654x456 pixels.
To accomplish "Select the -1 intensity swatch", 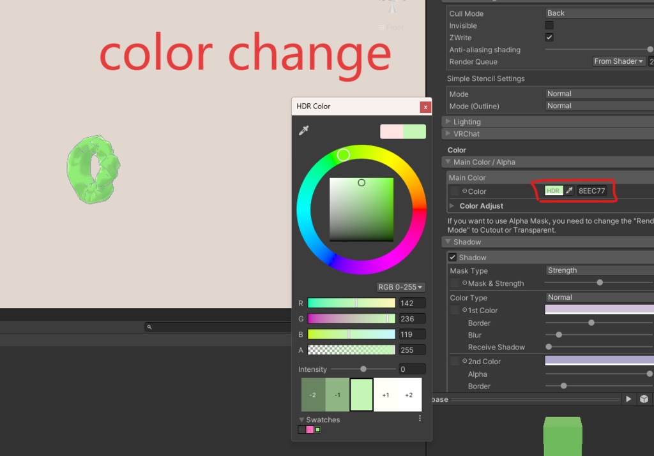I will coord(337,395).
